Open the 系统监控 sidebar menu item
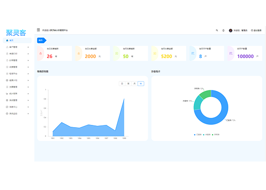 click(x=15, y=114)
